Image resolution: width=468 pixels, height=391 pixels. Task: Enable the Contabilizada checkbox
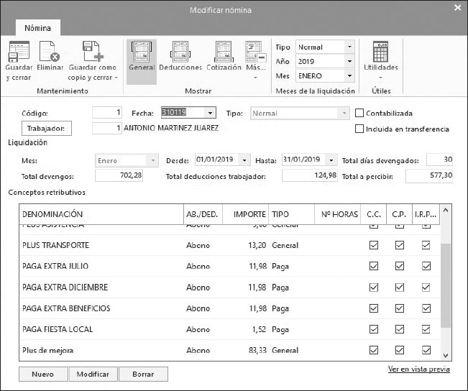pyautogui.click(x=360, y=114)
